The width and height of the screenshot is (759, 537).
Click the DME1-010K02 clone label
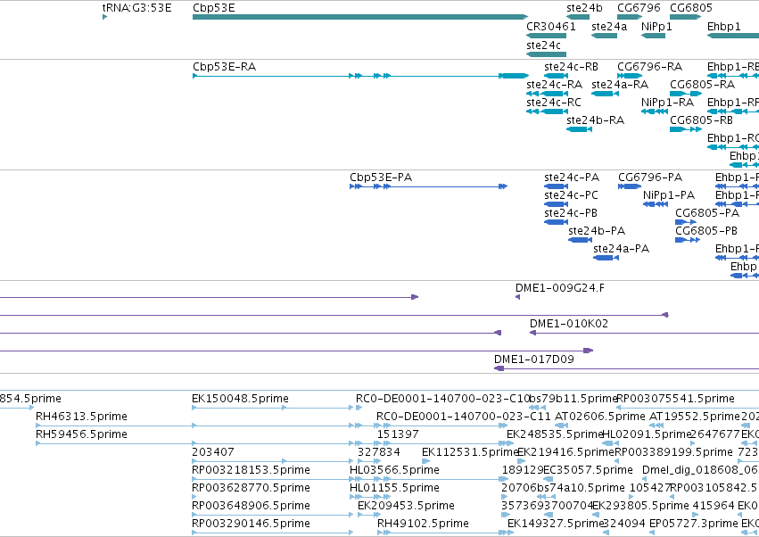(569, 324)
